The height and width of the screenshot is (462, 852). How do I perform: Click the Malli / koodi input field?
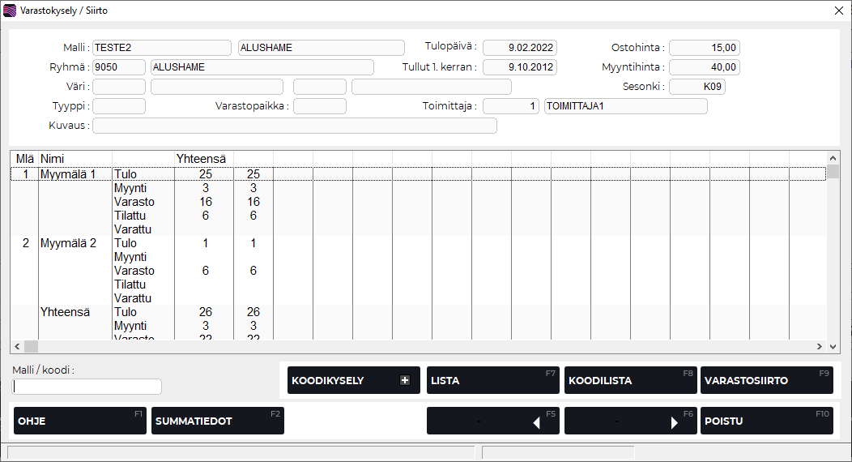pos(87,387)
